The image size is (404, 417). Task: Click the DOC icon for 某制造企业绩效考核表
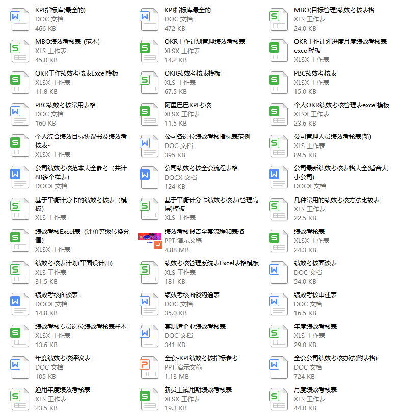(149, 336)
